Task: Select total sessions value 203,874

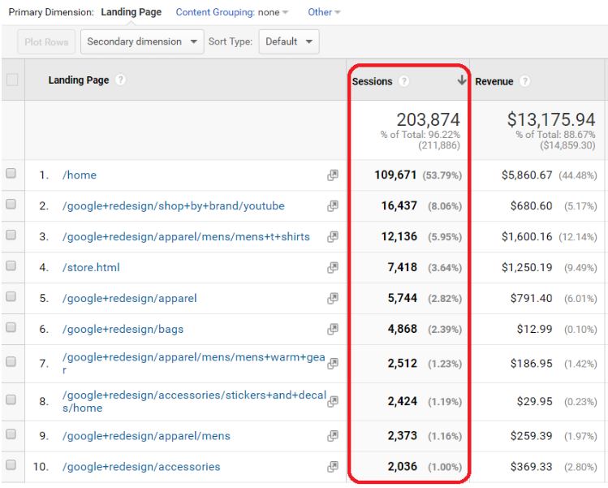Action: (428, 119)
